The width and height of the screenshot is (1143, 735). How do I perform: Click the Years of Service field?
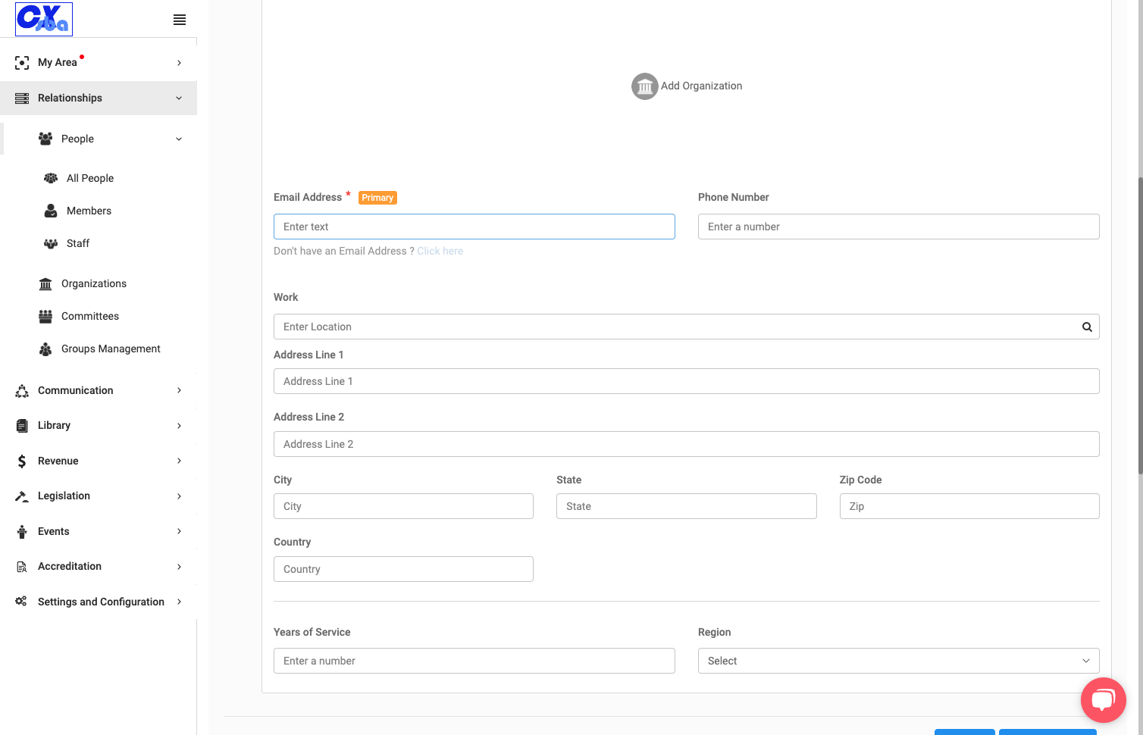point(474,661)
